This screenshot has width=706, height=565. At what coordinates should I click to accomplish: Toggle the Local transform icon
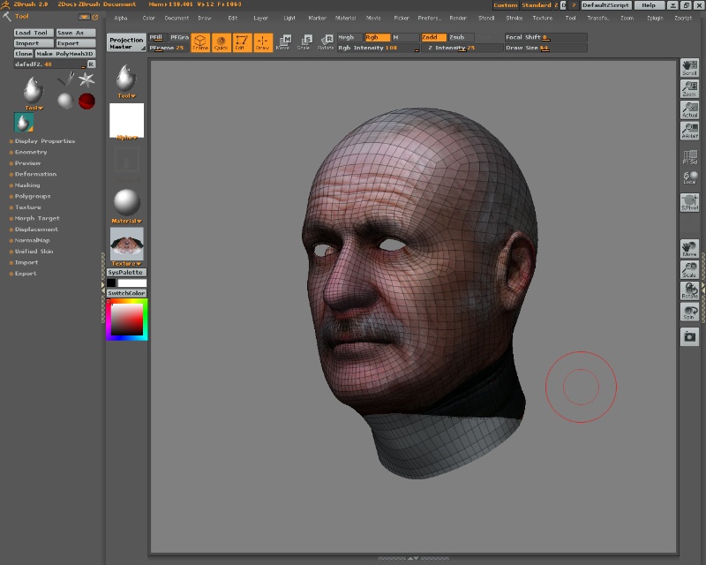[x=689, y=177]
